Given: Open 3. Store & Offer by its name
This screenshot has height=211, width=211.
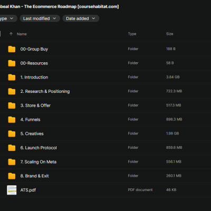Looking at the screenshot, I should point(35,105).
